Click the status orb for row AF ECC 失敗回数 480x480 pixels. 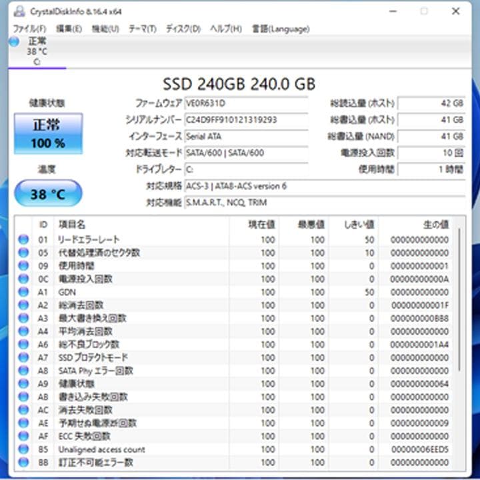tap(23, 436)
